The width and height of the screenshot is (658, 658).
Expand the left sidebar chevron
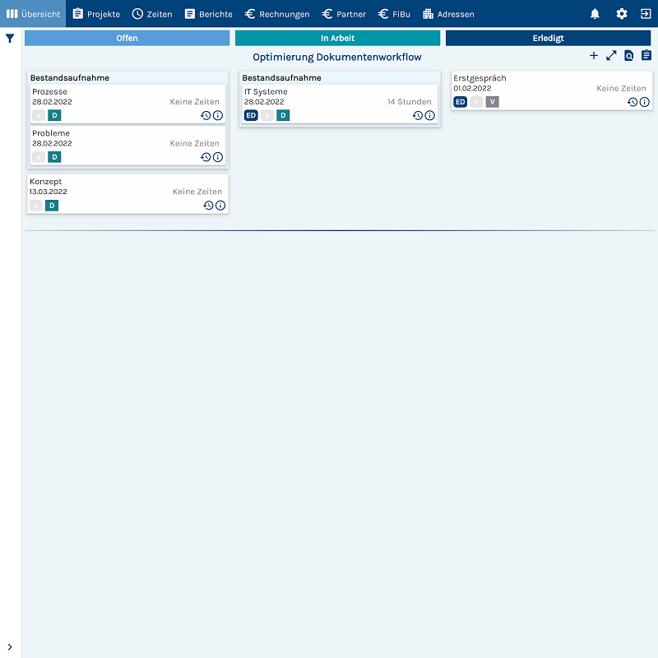[10, 647]
